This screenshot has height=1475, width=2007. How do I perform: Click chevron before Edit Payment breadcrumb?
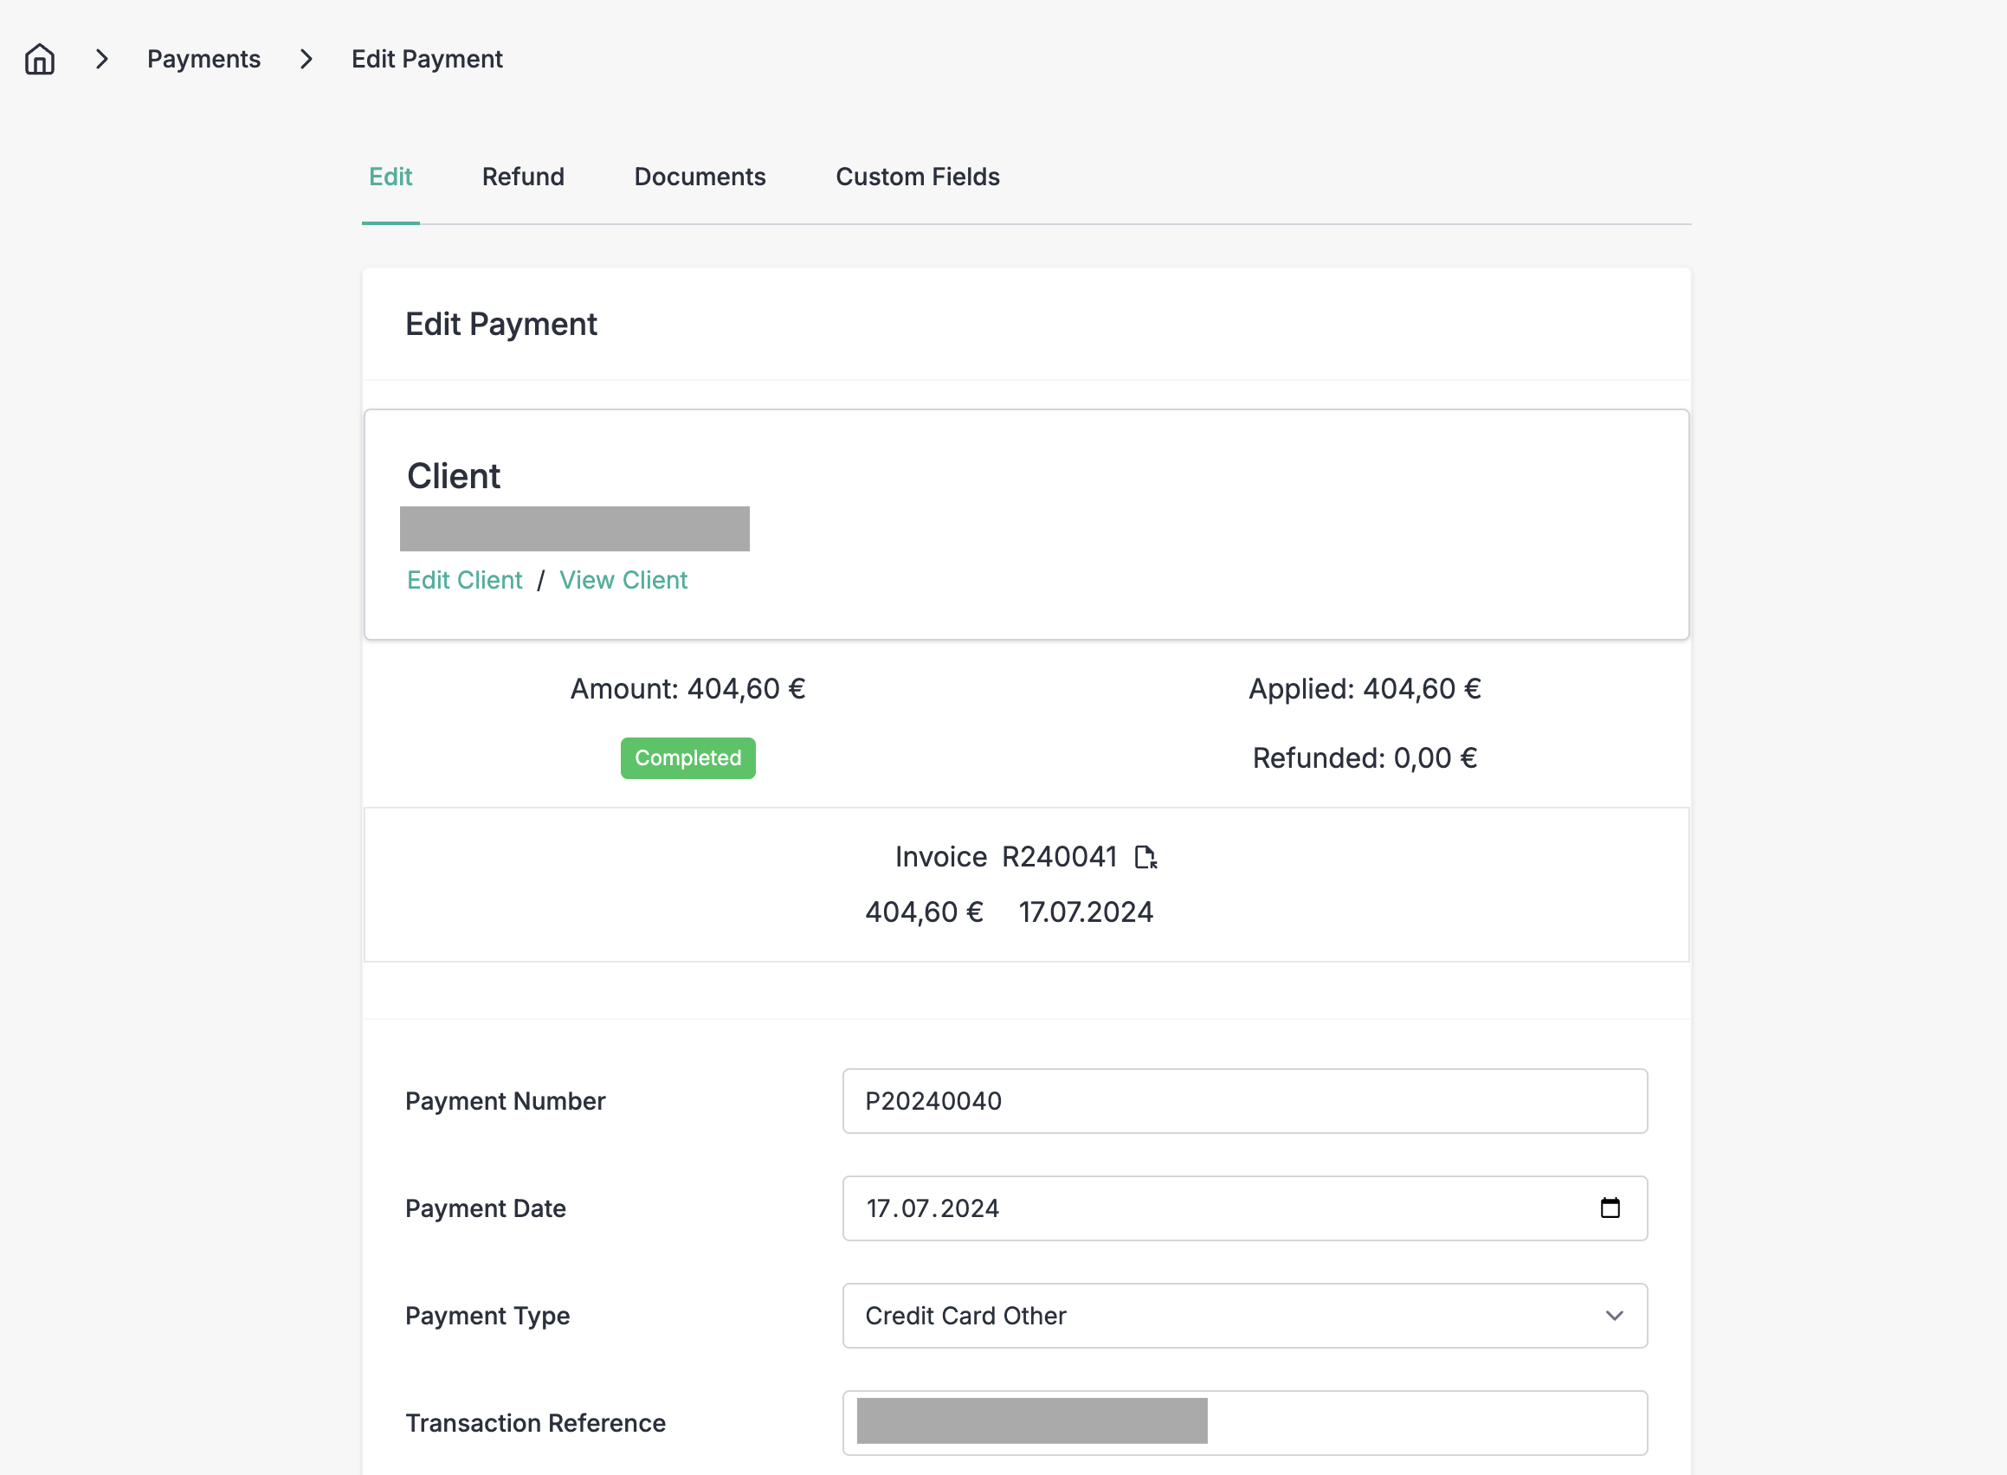[307, 59]
